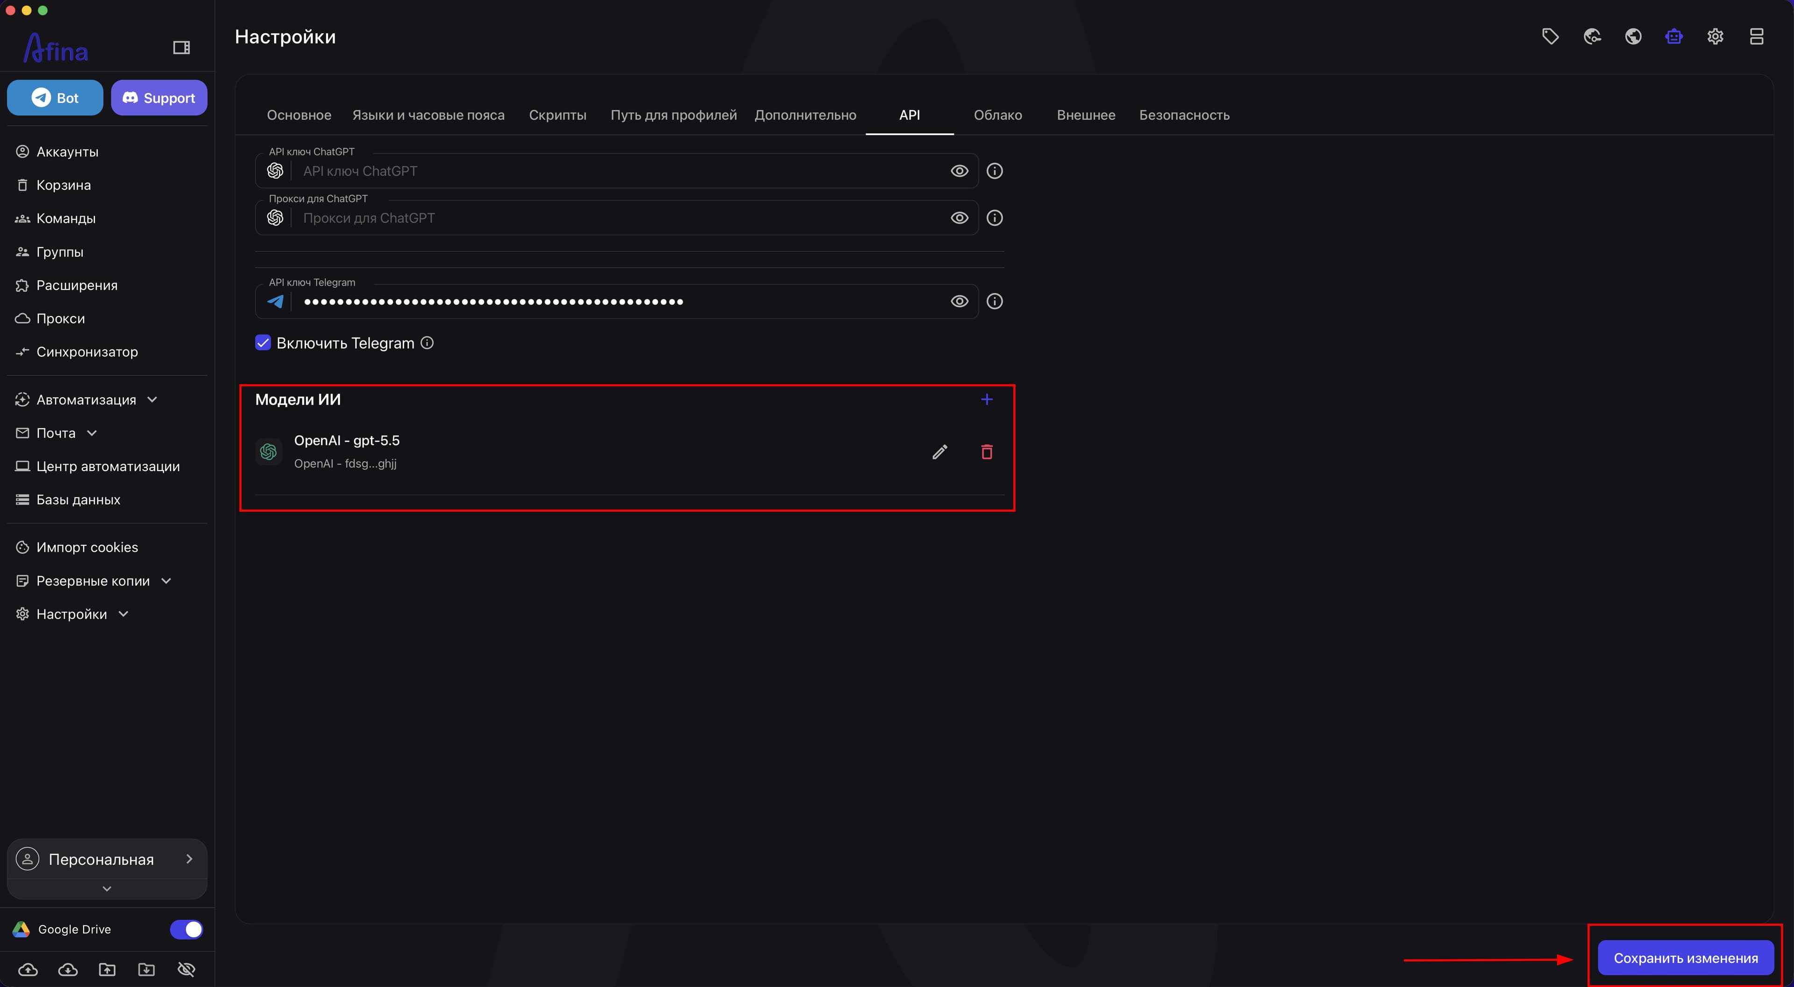Add a new AI model with plus icon
Screen dimensions: 1794x987
point(986,399)
